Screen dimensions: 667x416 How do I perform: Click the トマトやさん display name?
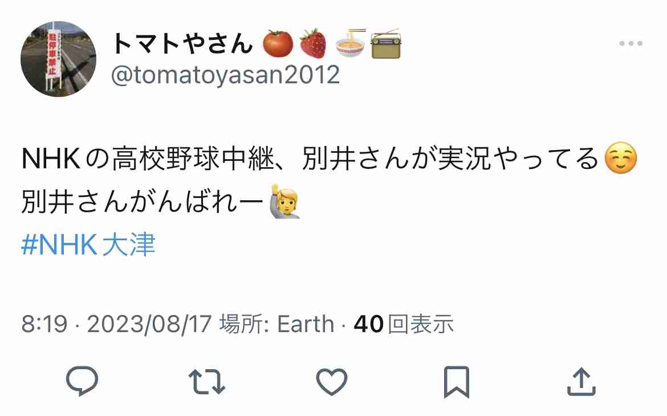(182, 43)
